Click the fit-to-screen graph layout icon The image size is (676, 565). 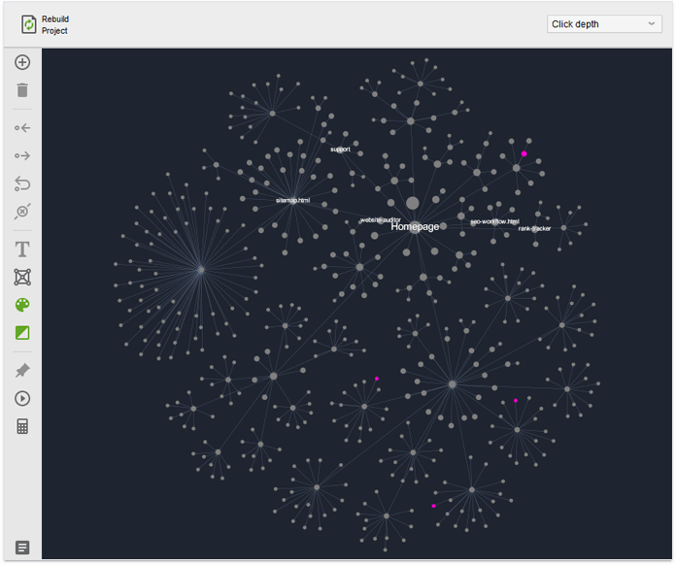click(x=22, y=277)
